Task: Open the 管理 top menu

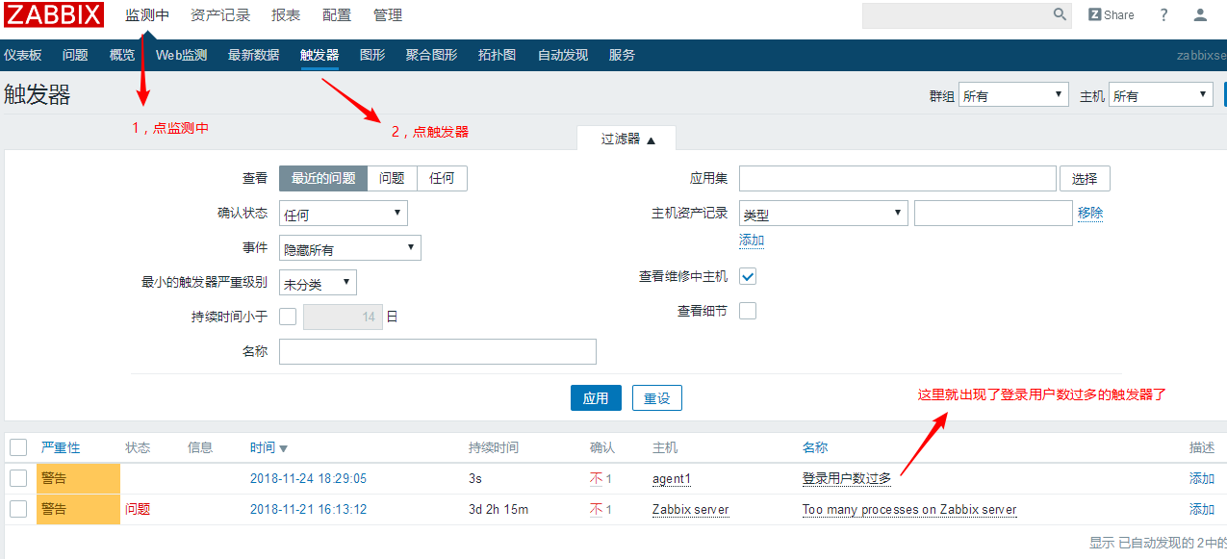Action: point(388,15)
